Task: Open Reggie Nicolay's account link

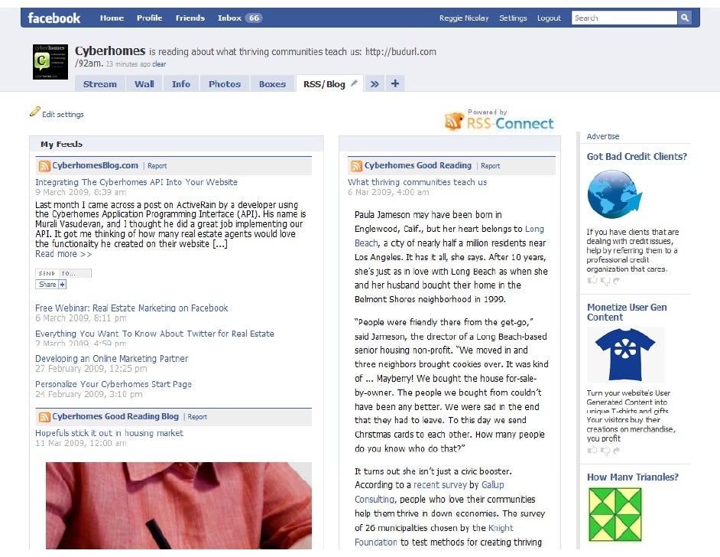Action: tap(464, 18)
